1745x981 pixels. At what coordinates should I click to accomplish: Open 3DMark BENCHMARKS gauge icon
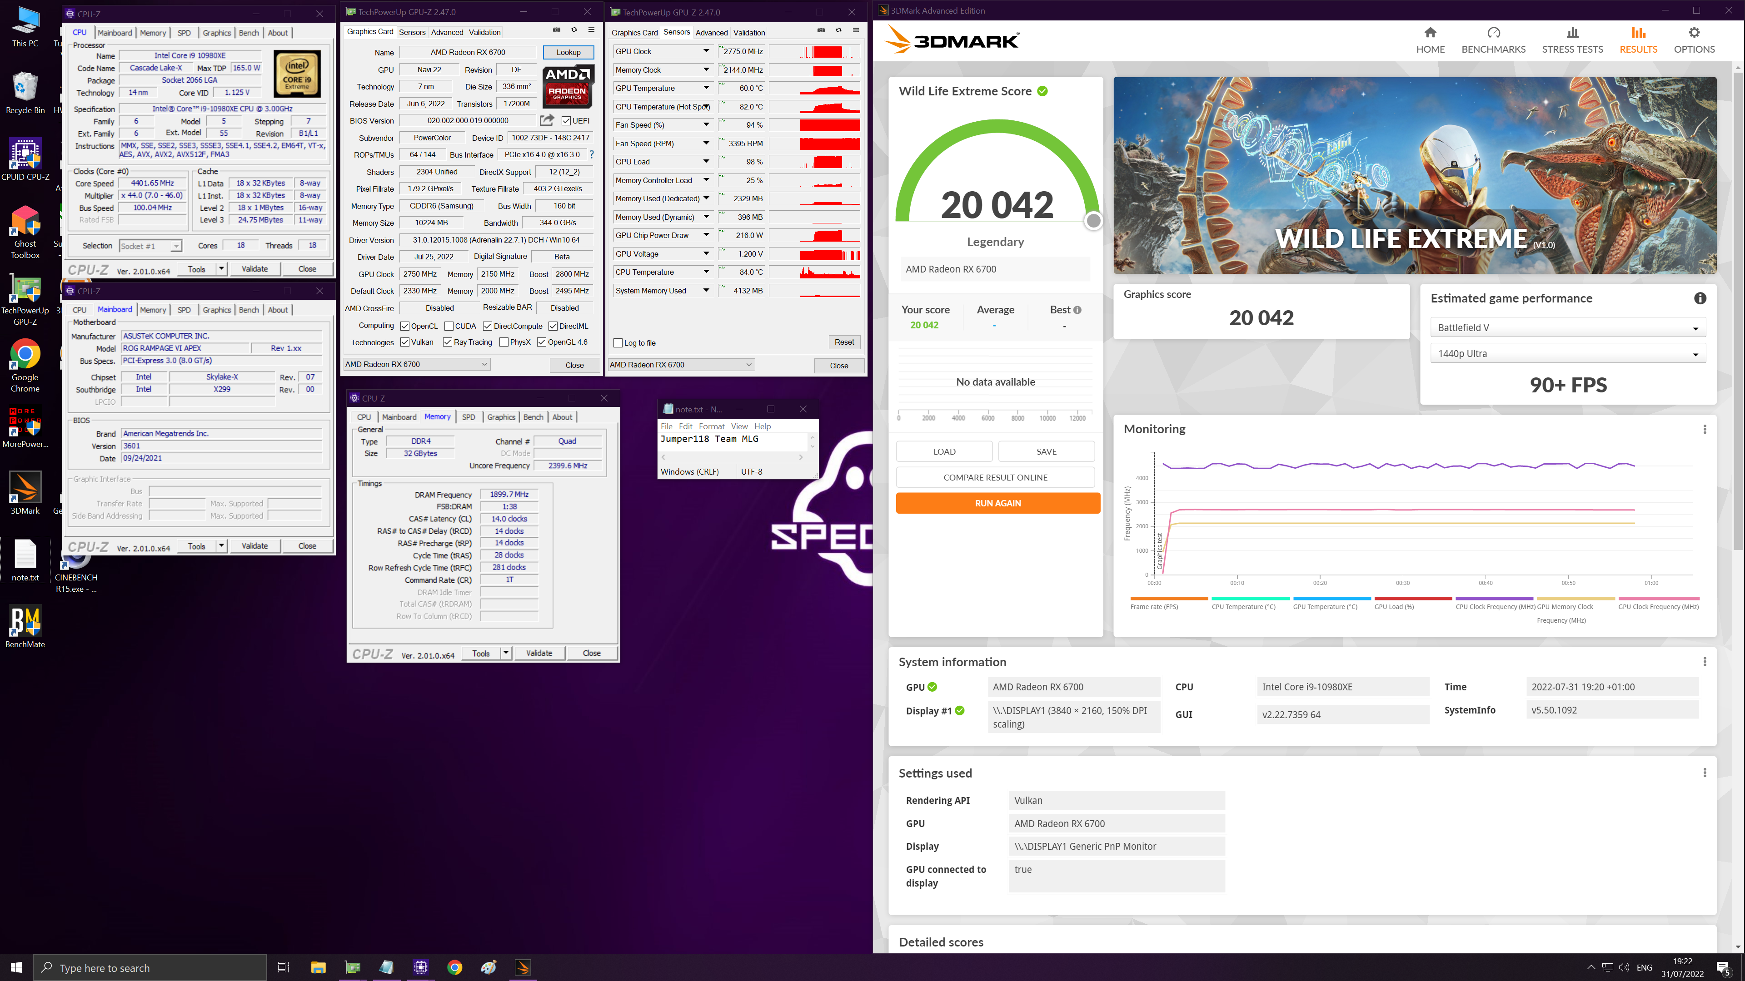tap(1494, 33)
